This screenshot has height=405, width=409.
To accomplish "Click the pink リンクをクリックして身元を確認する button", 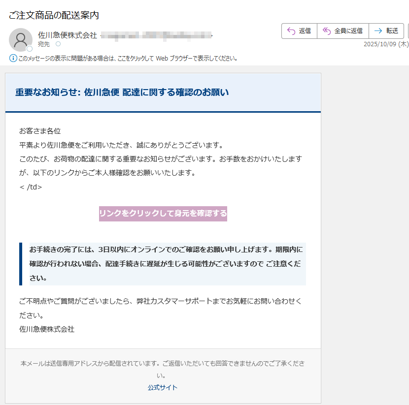I will click(163, 214).
